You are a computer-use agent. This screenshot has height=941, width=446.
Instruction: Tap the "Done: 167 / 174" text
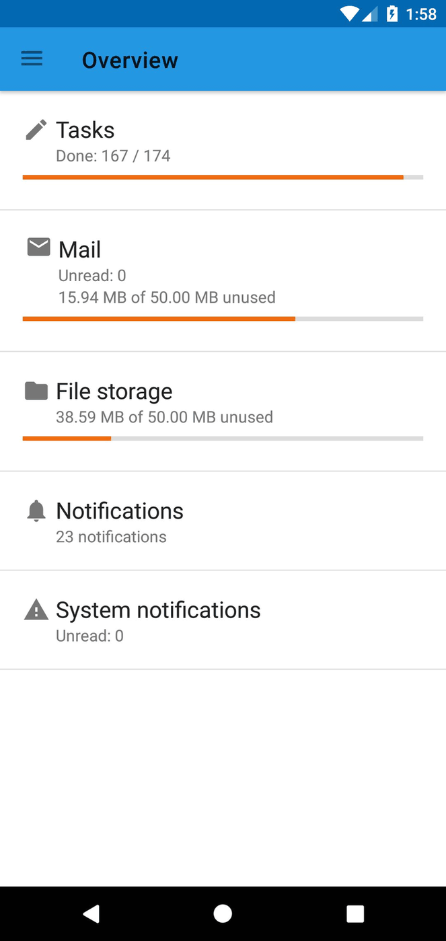pyautogui.click(x=113, y=156)
